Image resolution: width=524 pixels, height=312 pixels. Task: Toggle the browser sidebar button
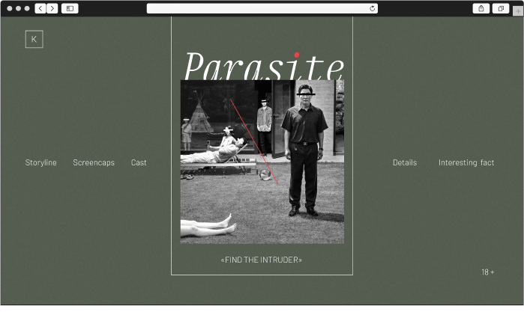(x=70, y=8)
